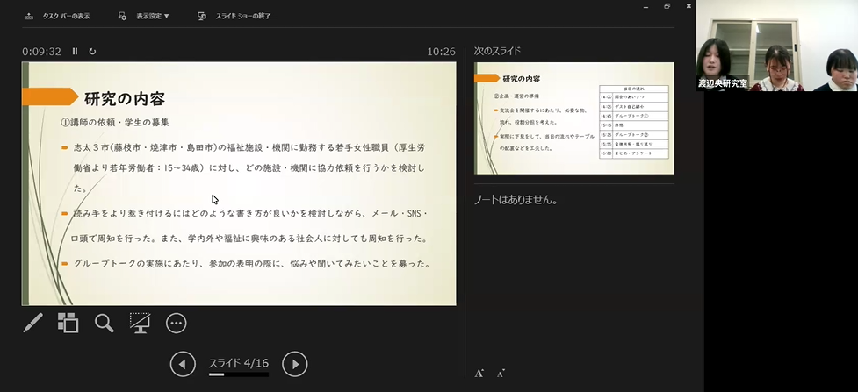Open more slide show options ellipsis

[177, 323]
